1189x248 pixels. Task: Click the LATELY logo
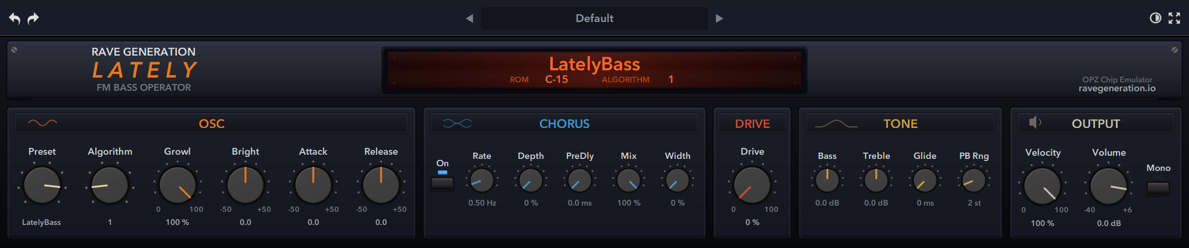coord(145,70)
